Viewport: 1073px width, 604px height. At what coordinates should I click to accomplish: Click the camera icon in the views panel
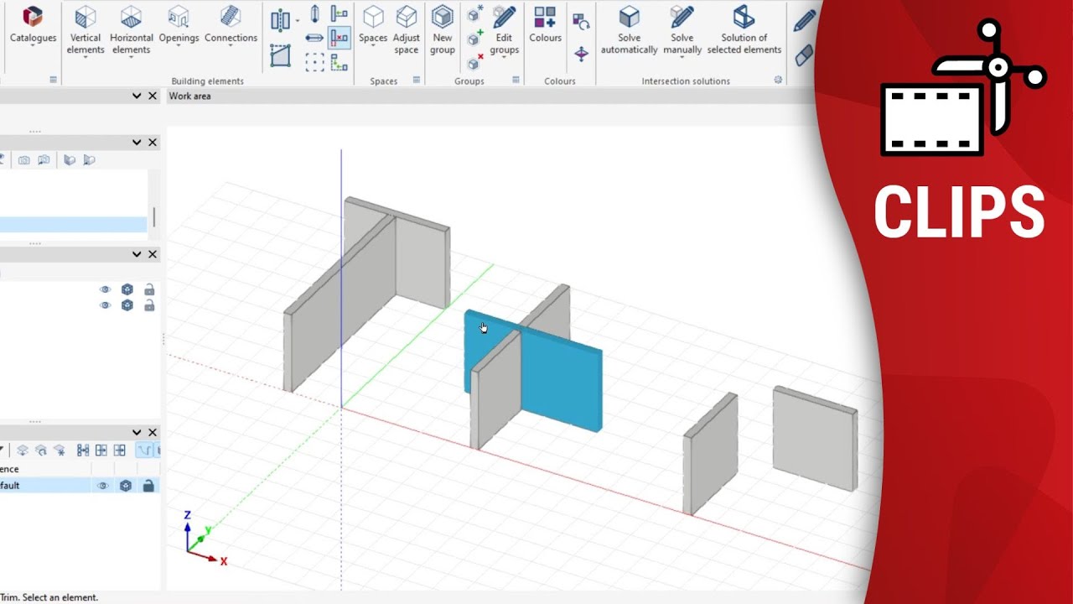click(24, 159)
